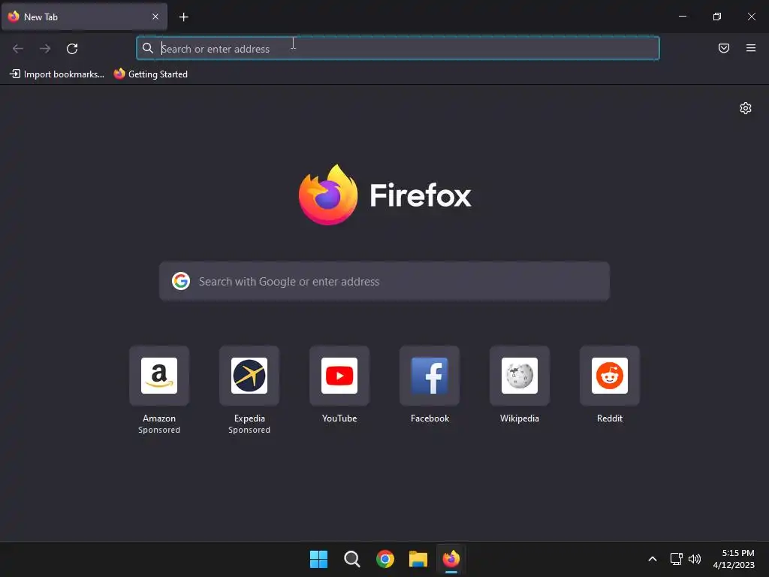Open network status in system tray

point(677,559)
